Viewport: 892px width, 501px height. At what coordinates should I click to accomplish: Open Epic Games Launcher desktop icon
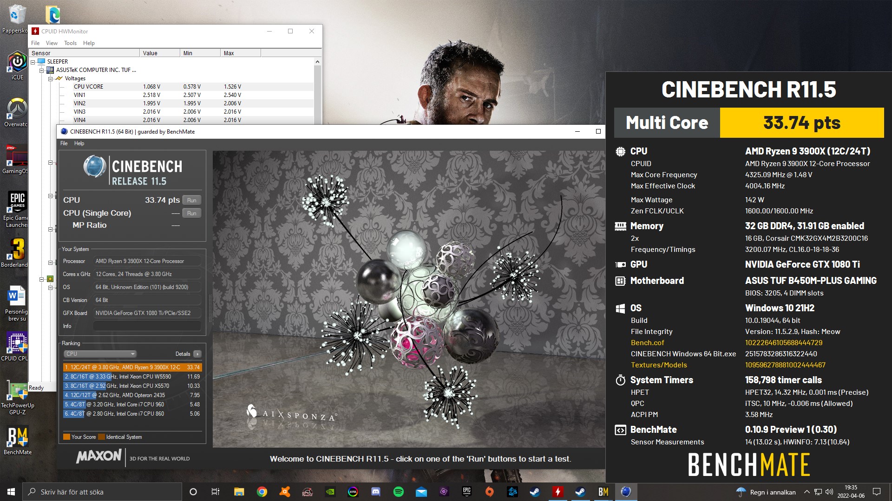17,209
